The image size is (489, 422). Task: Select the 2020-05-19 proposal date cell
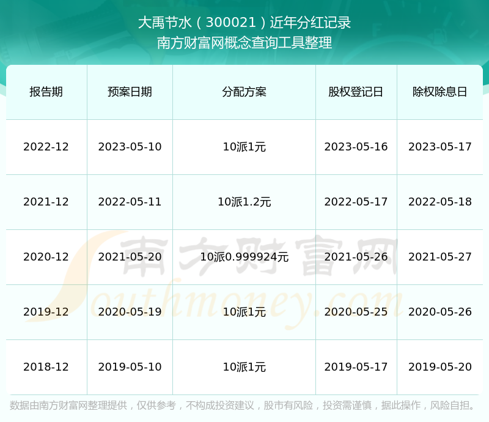coord(130,312)
